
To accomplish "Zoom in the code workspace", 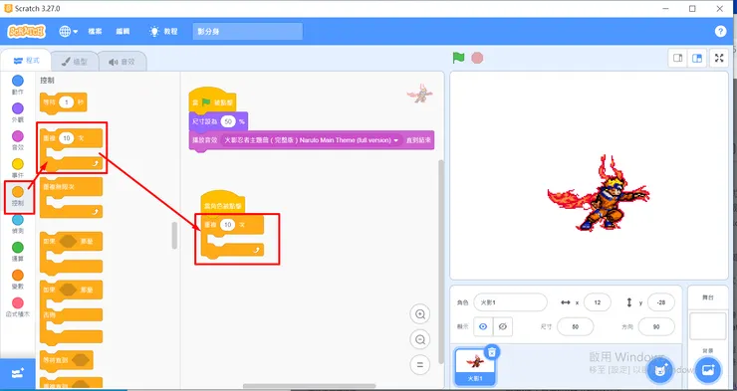I will 420,314.
